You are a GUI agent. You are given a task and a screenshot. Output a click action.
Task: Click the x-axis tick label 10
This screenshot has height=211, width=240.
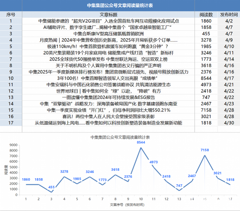coord(141,199)
